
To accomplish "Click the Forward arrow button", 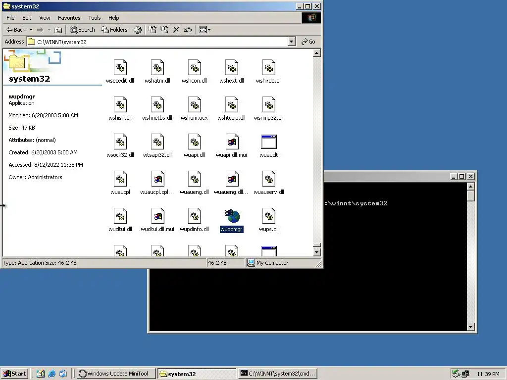I will (40, 30).
